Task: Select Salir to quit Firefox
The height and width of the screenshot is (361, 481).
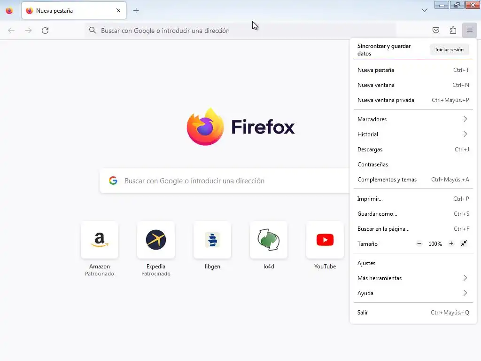Action: point(413,313)
